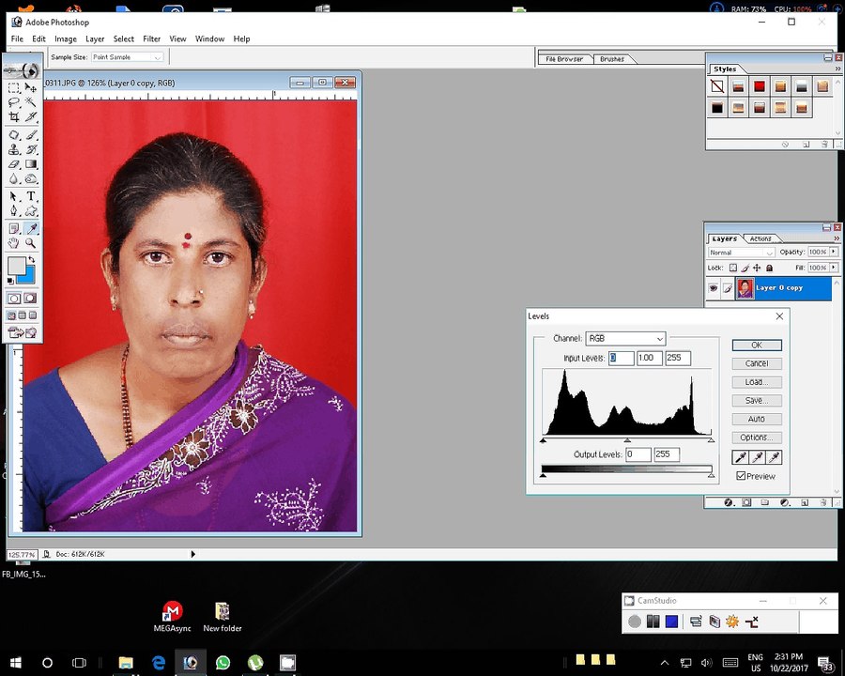This screenshot has height=676, width=845.
Task: Click the Jump to ImageReady icon
Action: pos(23,332)
